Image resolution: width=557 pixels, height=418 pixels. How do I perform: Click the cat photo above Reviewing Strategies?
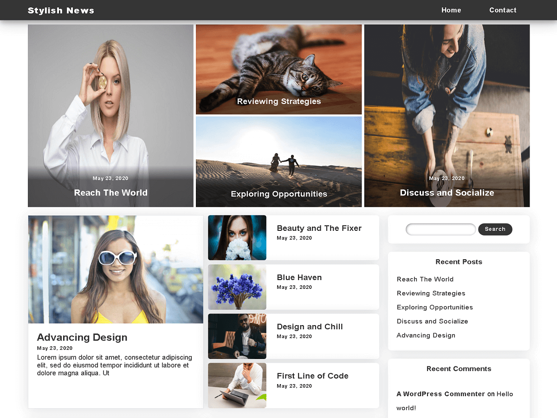(279, 65)
